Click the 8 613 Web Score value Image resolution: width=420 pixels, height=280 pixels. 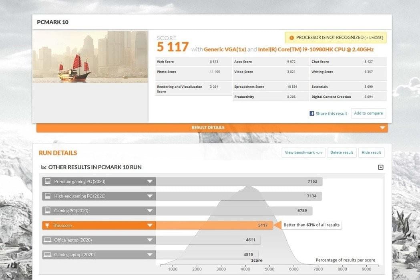pos(214,62)
